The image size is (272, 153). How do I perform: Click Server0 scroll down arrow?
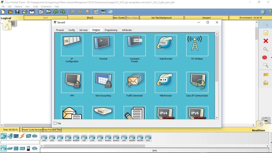pyautogui.click(x=217, y=117)
